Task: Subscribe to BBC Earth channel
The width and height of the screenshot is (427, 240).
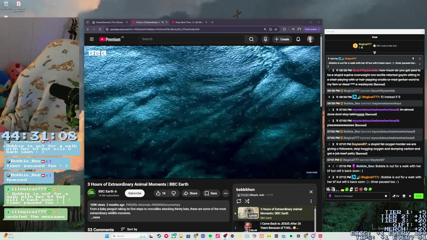Action: click(x=135, y=193)
